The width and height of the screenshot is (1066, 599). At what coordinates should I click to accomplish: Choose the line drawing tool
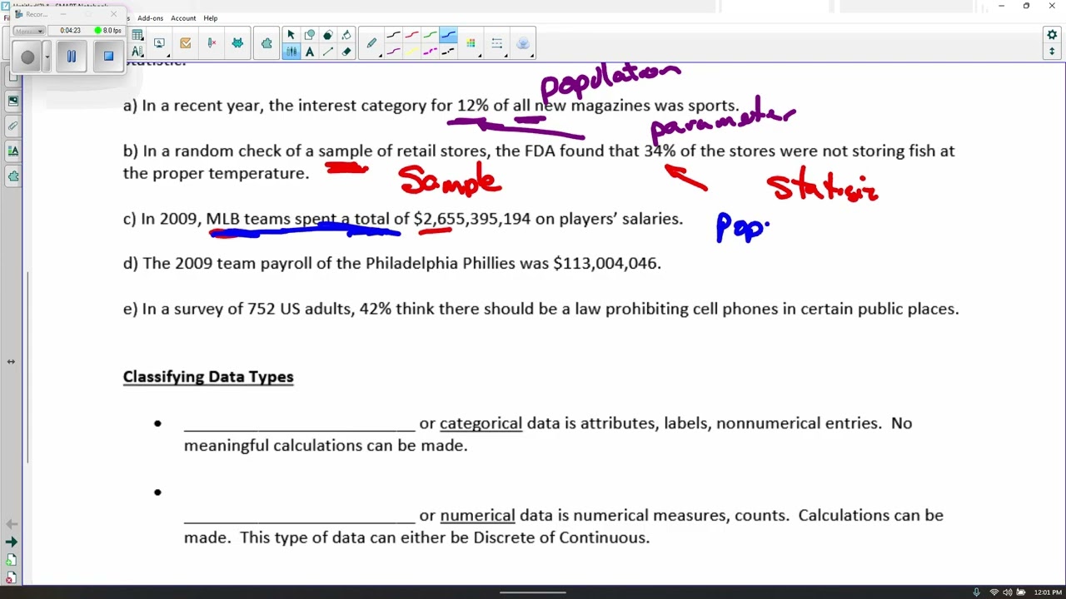(x=327, y=52)
